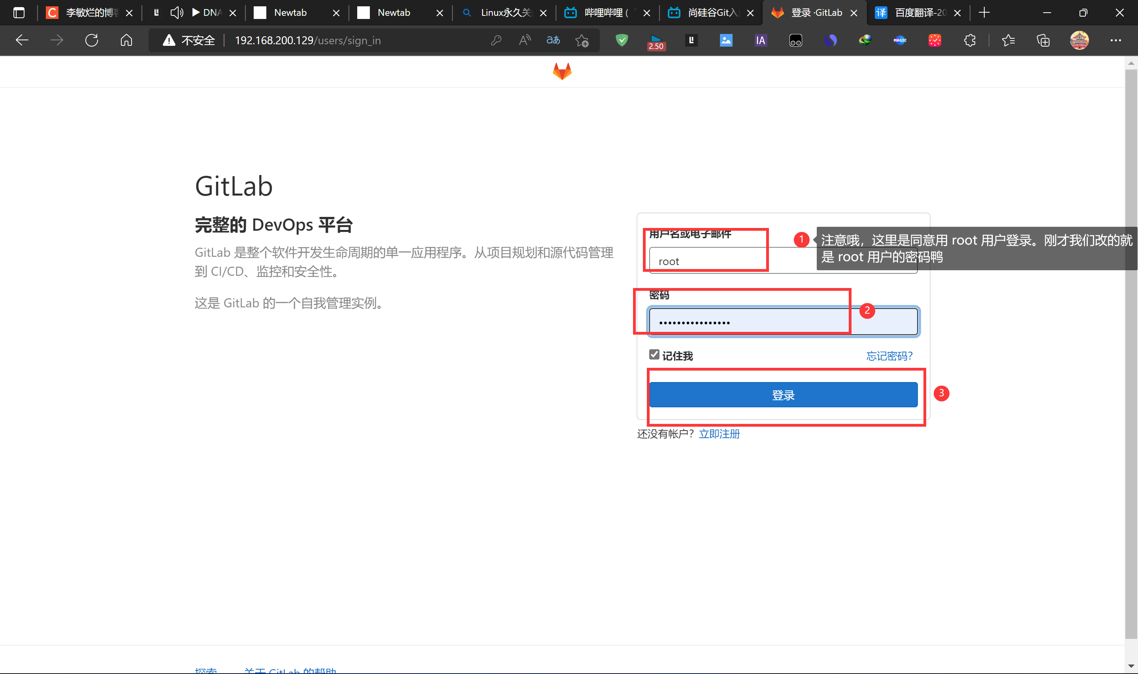Switch to the 李敏烂的博客 tab
The width and height of the screenshot is (1138, 674).
(90, 13)
